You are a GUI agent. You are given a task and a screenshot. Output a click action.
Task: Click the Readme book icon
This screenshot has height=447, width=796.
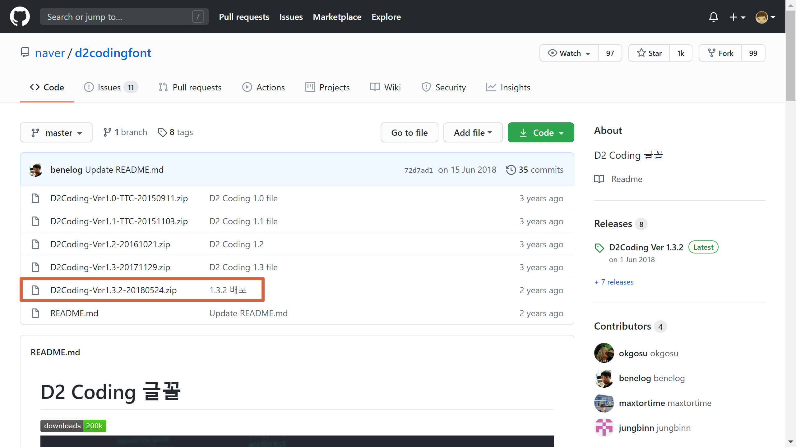point(599,179)
